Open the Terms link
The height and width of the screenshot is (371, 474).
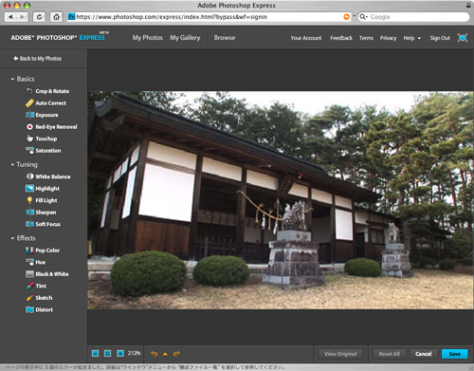tap(366, 38)
